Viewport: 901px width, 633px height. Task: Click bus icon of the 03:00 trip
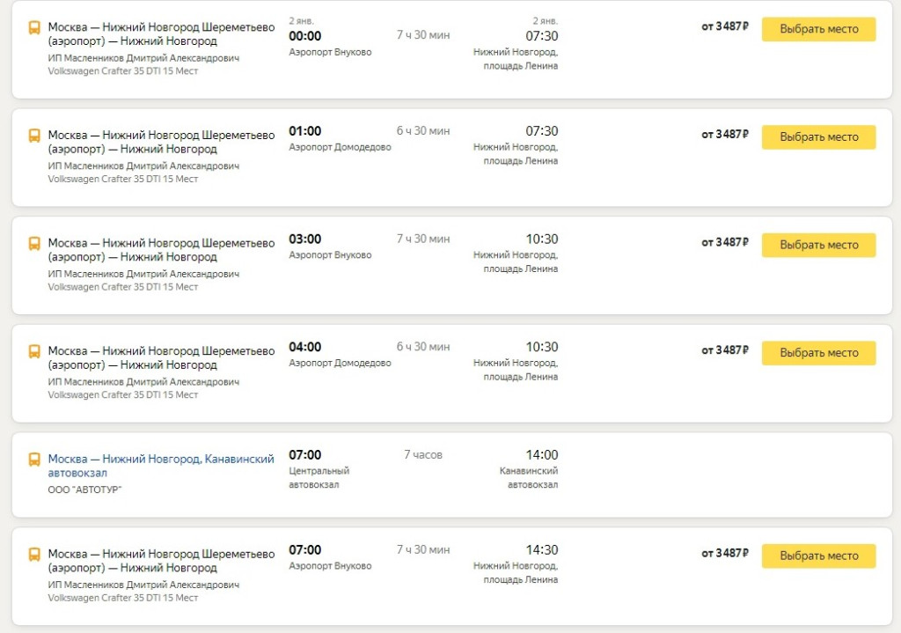pyautogui.click(x=34, y=244)
